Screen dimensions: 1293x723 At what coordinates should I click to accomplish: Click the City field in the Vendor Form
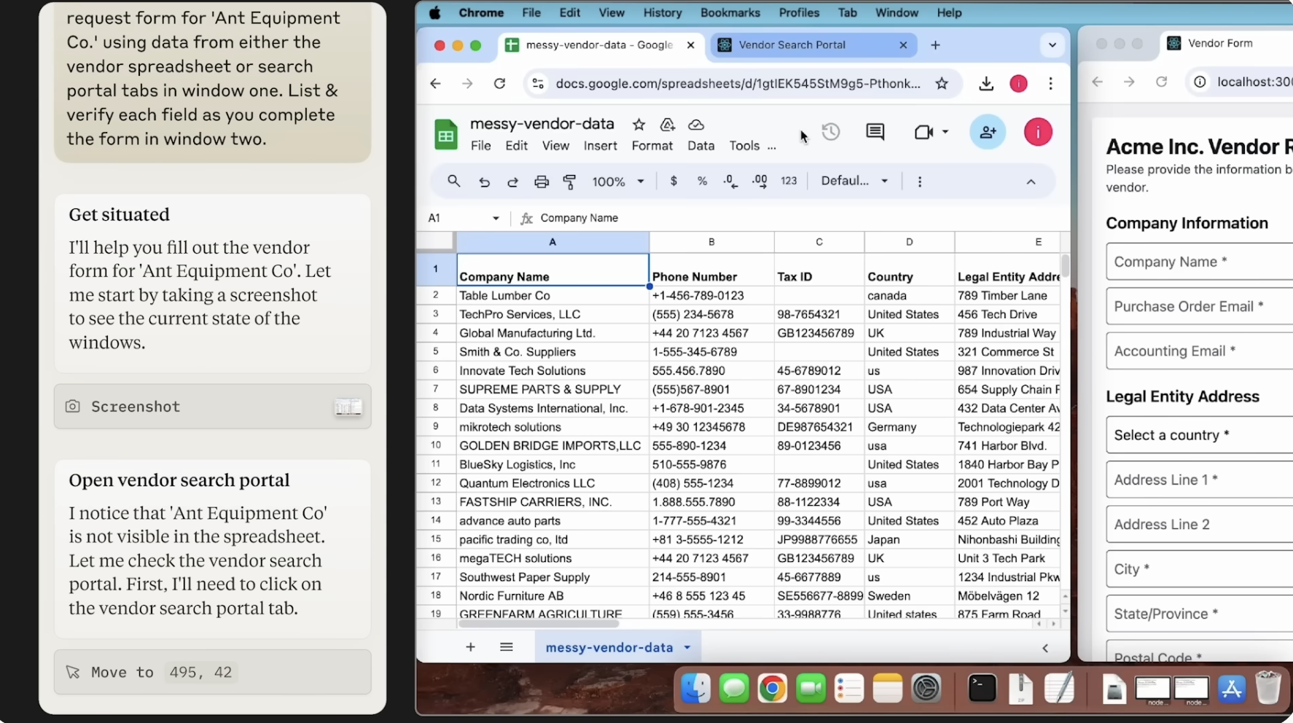(1200, 568)
